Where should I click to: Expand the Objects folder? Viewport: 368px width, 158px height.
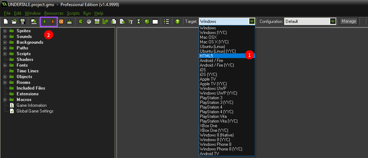[x=5, y=77]
